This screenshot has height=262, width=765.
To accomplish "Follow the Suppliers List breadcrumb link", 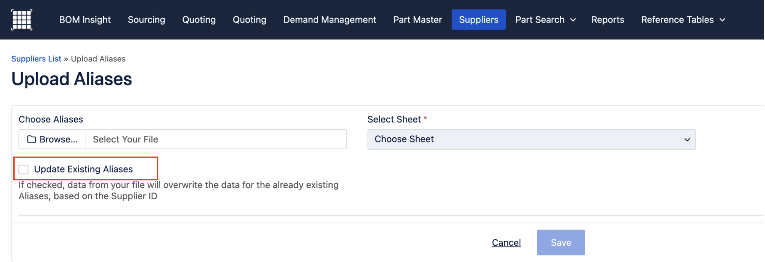I will pyautogui.click(x=36, y=59).
